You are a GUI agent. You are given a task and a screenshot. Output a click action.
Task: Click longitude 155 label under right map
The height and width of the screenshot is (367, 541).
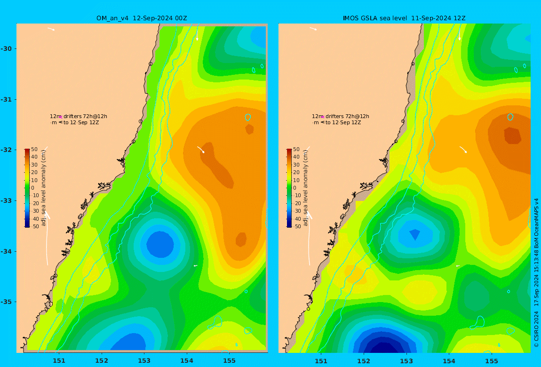pos(492,361)
